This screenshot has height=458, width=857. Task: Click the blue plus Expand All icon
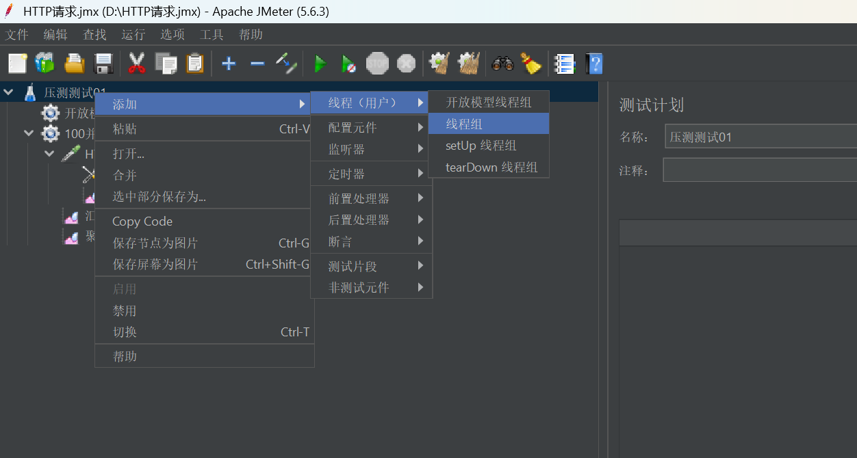click(x=229, y=64)
